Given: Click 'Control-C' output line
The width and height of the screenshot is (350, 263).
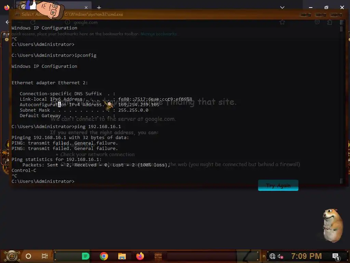Looking at the screenshot, I should (x=24, y=171).
